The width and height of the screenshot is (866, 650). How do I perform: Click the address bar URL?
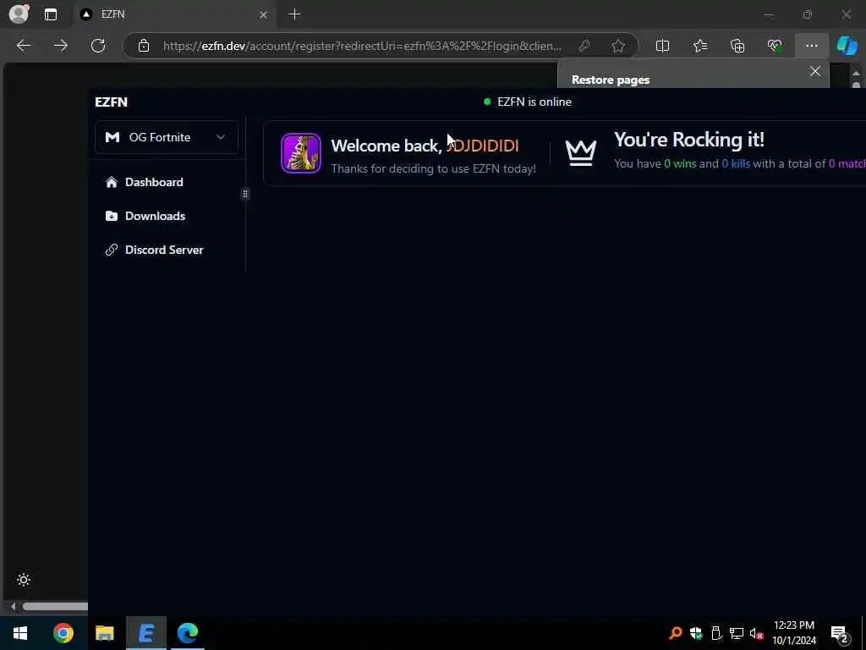362,46
